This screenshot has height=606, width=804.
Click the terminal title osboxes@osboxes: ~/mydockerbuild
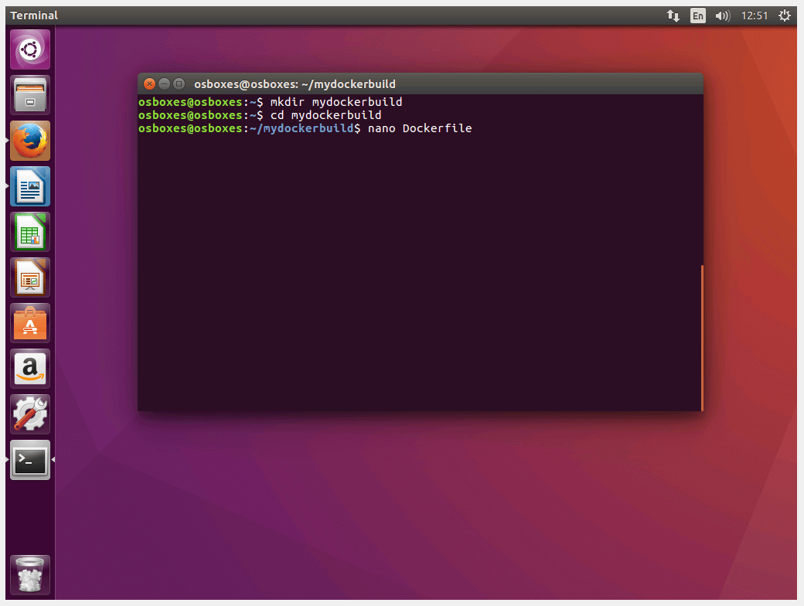point(295,84)
